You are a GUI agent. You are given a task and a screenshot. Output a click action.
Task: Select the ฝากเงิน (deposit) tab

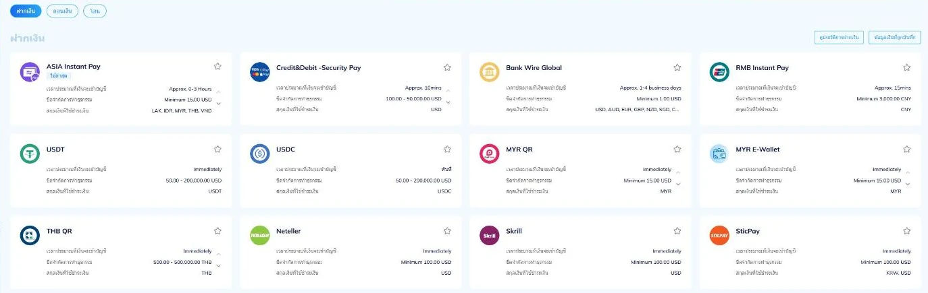(26, 11)
